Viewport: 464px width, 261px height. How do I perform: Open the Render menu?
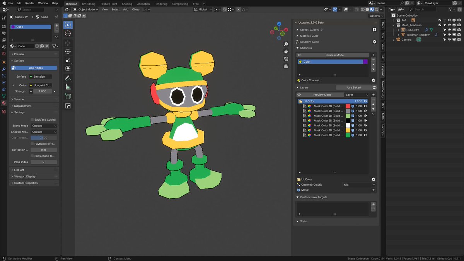(30, 3)
